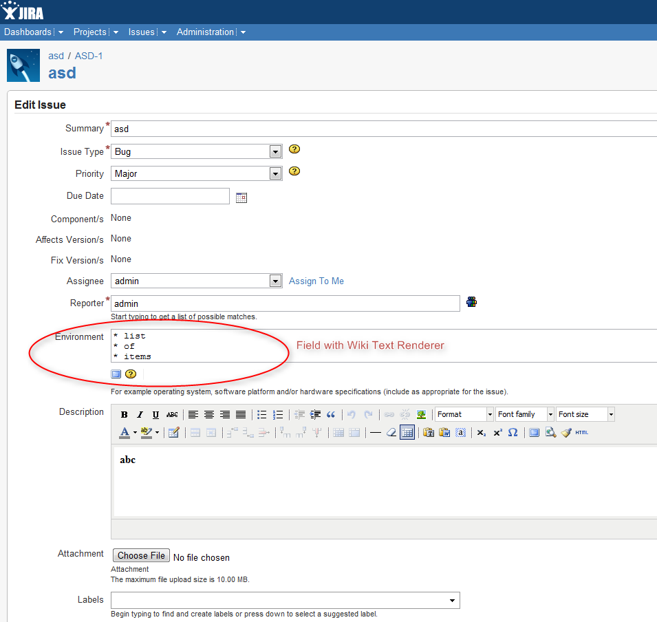Open asd project breadcrumb link
Viewport: 657px width, 622px height.
(x=56, y=56)
